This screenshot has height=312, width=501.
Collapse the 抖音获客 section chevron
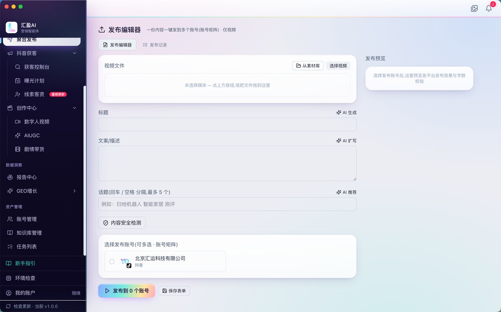coord(74,53)
